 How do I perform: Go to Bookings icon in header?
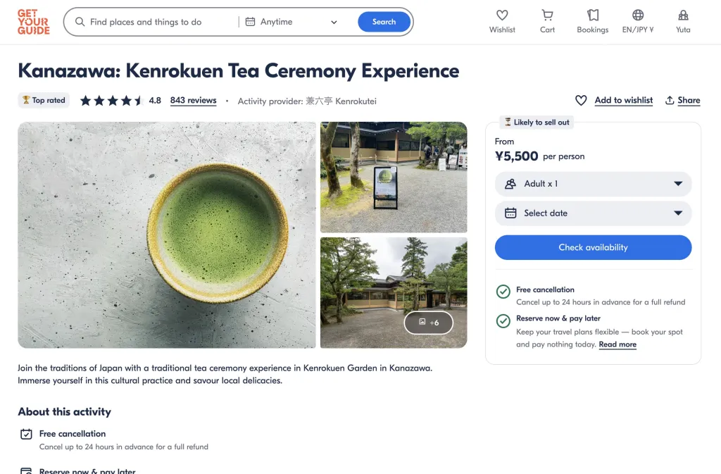click(592, 15)
